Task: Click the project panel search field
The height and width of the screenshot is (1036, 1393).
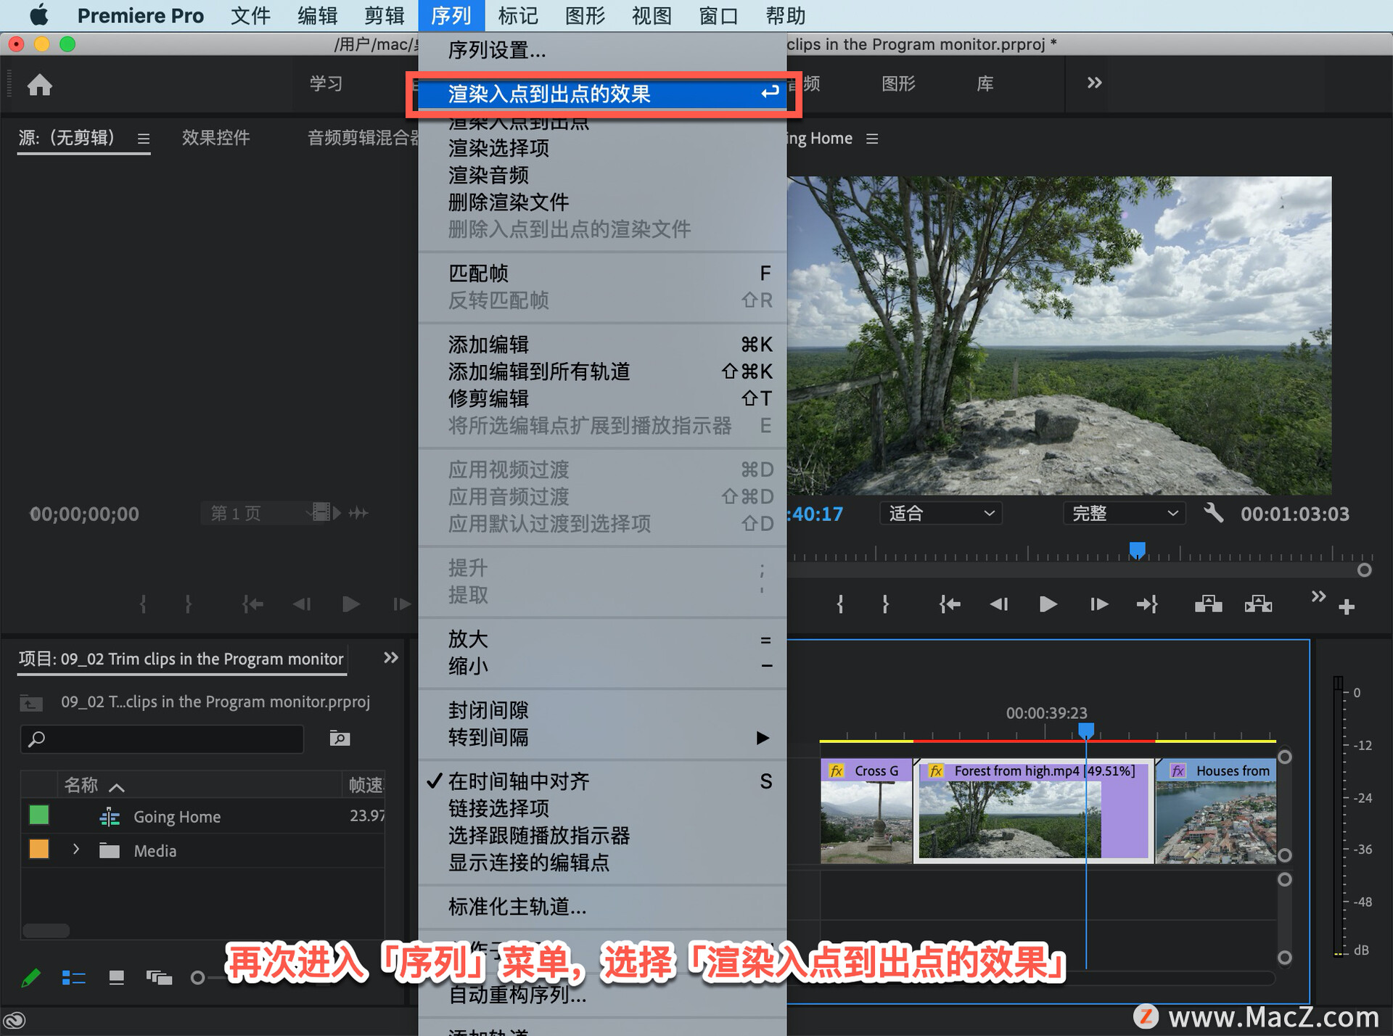Action: (162, 739)
